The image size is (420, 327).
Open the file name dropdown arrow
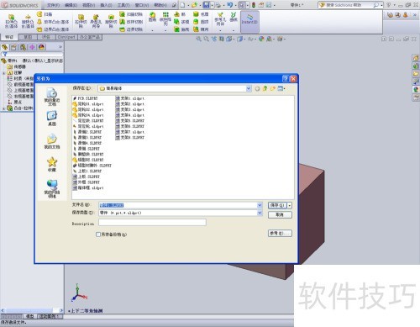(260, 205)
